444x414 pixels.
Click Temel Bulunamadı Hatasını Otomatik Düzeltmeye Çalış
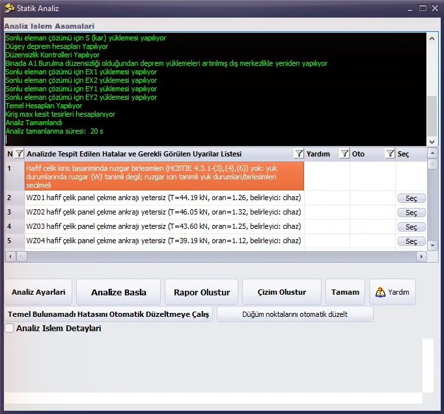point(109,314)
